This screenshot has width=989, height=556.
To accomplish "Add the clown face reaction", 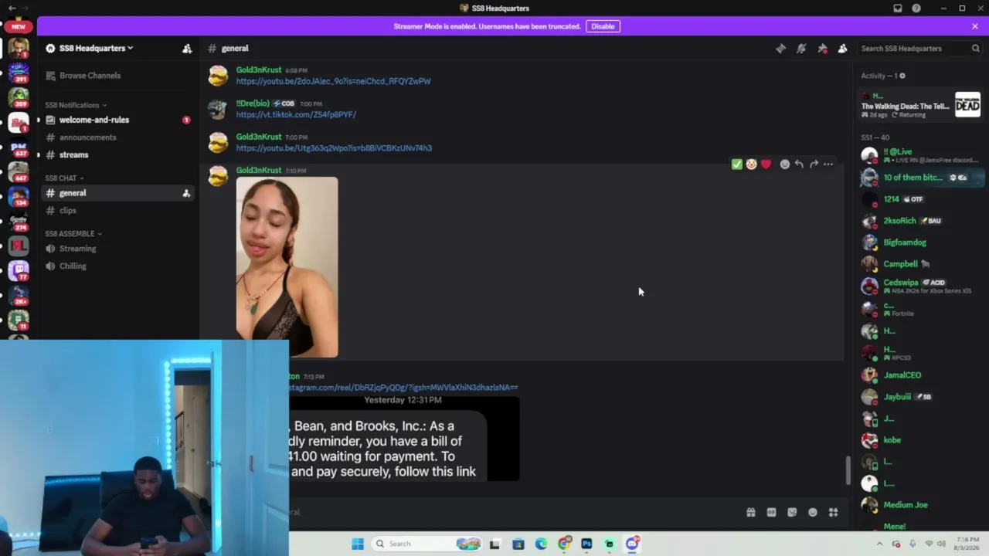I will coord(751,164).
